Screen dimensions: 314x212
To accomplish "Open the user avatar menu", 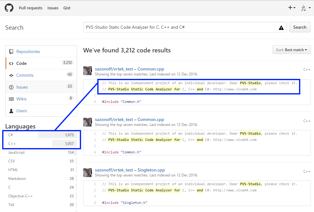I will (x=306, y=8).
